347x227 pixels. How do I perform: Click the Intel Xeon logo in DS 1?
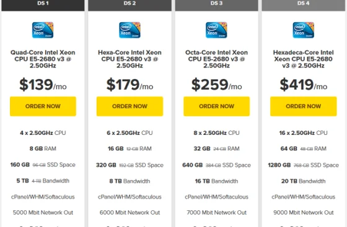[x=43, y=30]
